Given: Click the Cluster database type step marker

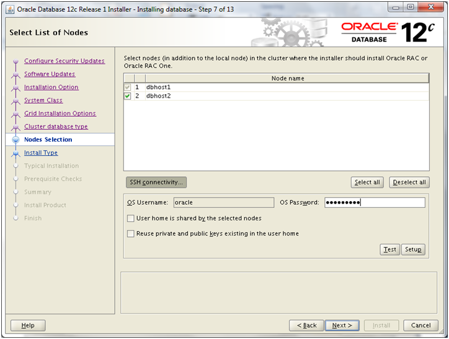Looking at the screenshot, I should point(16,127).
